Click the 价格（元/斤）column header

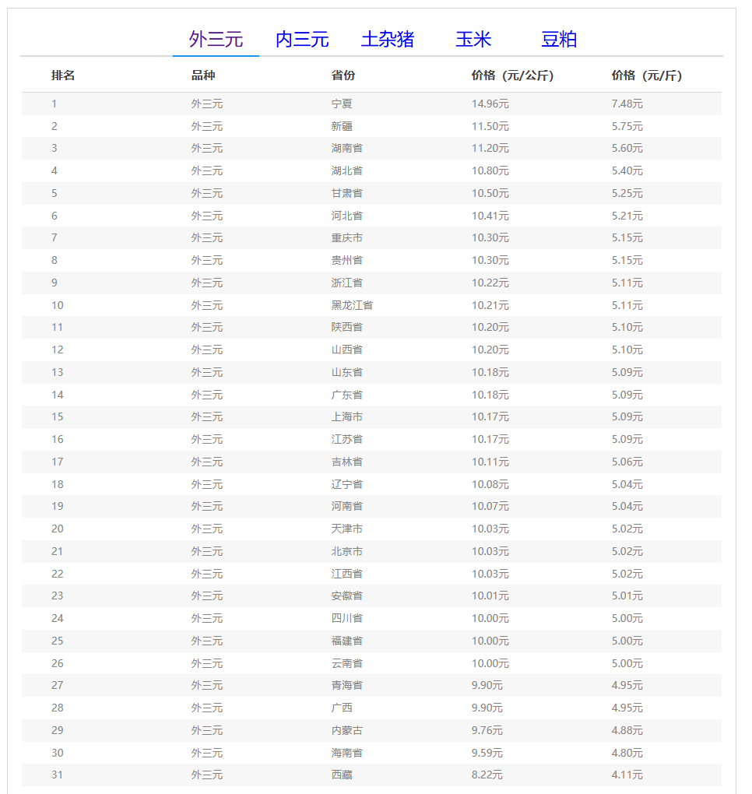[646, 76]
